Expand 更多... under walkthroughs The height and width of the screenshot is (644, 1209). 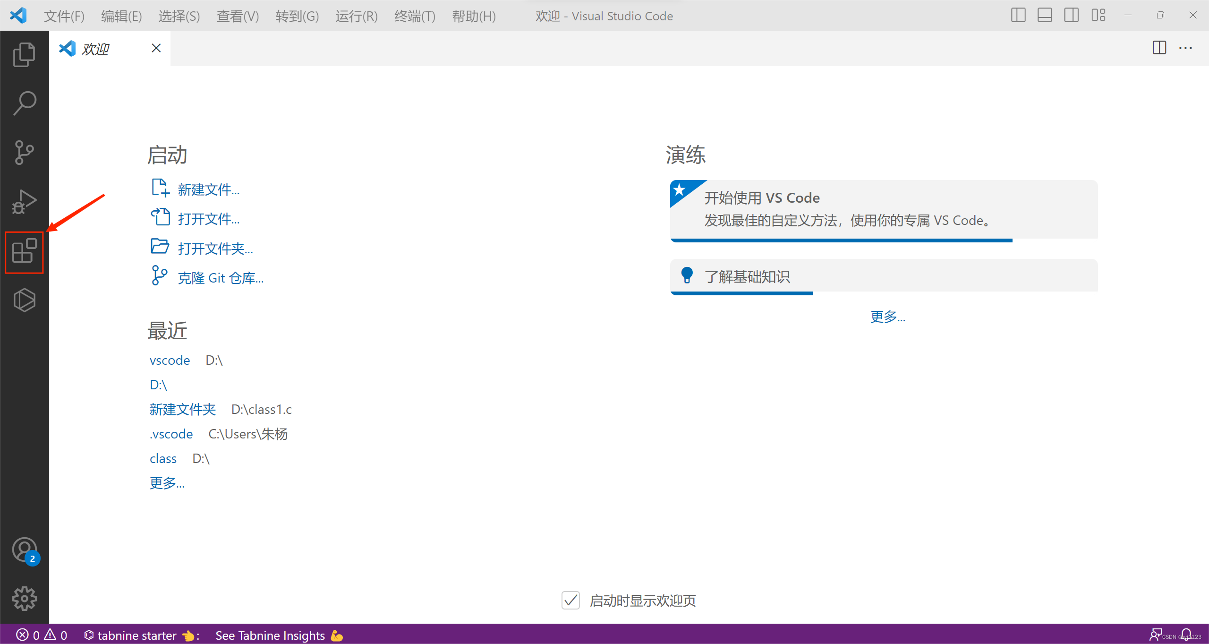coord(887,317)
